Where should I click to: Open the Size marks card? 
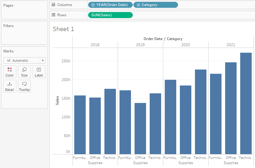24,70
